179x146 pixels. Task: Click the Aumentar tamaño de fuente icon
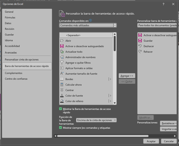[x=62, y=73]
